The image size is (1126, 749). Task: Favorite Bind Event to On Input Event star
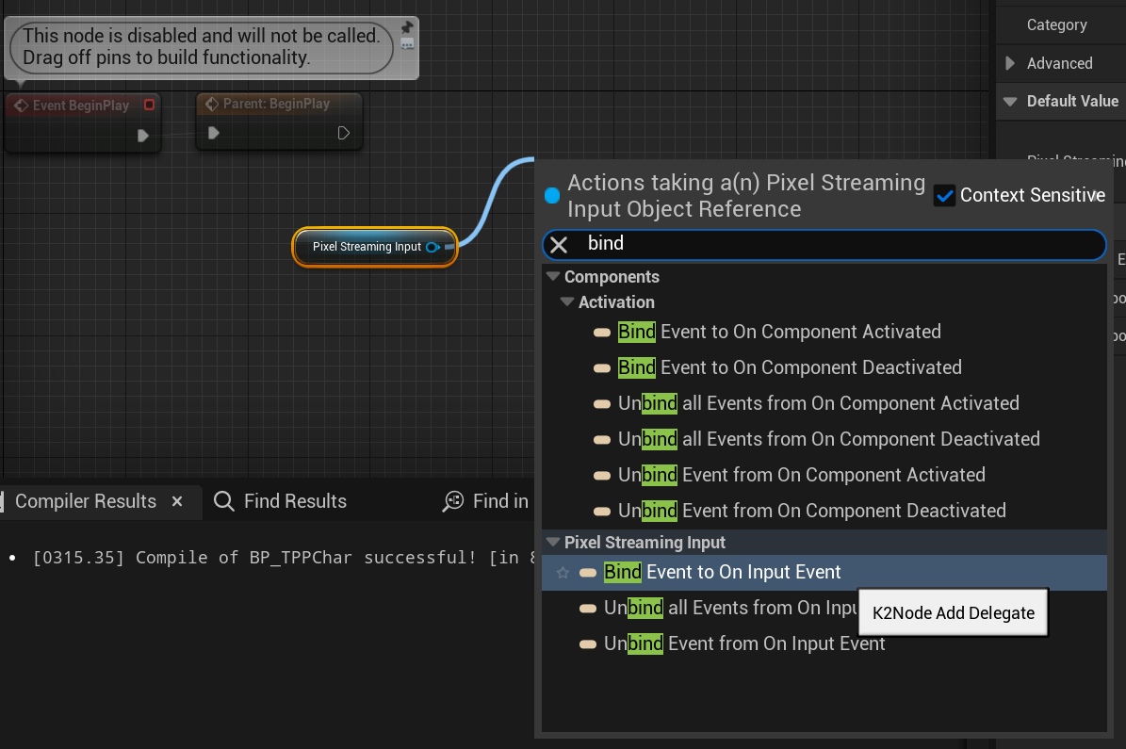[x=563, y=573]
